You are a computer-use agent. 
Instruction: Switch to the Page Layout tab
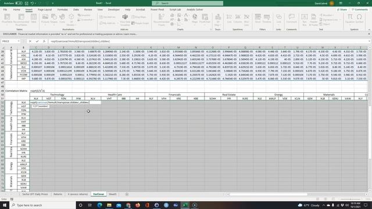(45, 9)
